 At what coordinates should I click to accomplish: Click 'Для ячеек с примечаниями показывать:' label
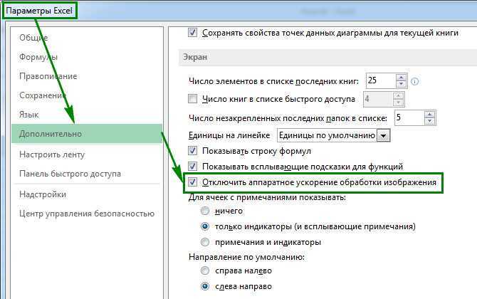click(x=267, y=197)
